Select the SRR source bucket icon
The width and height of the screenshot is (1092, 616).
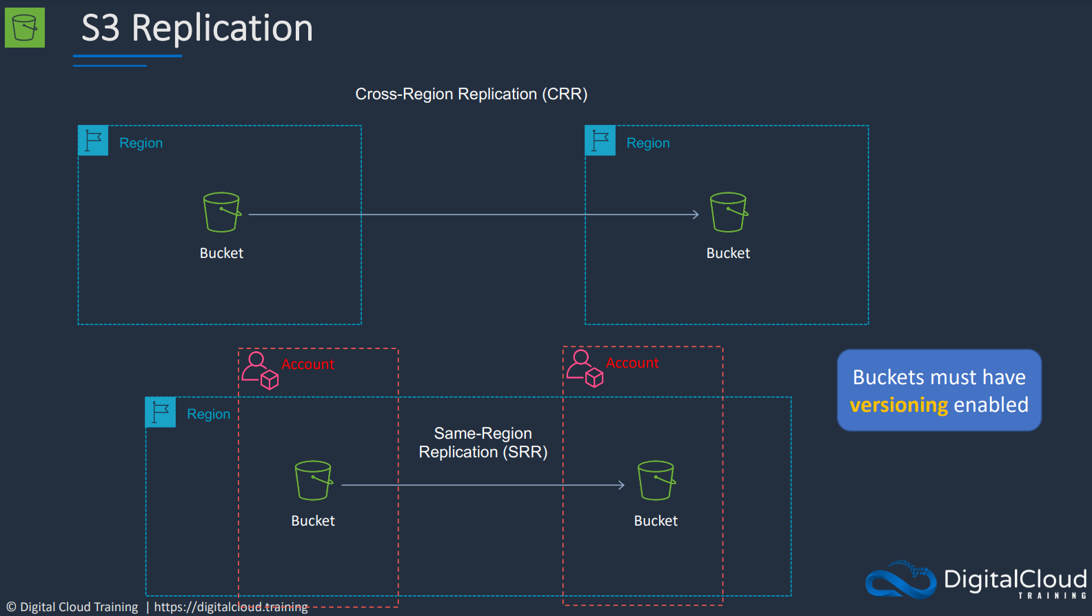coord(314,480)
